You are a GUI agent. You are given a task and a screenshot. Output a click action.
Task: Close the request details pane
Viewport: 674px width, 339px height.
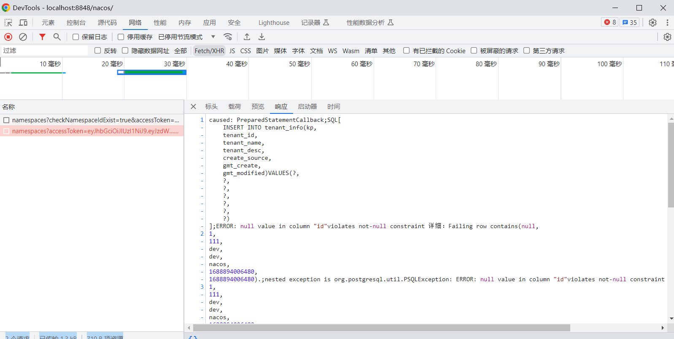pos(193,107)
